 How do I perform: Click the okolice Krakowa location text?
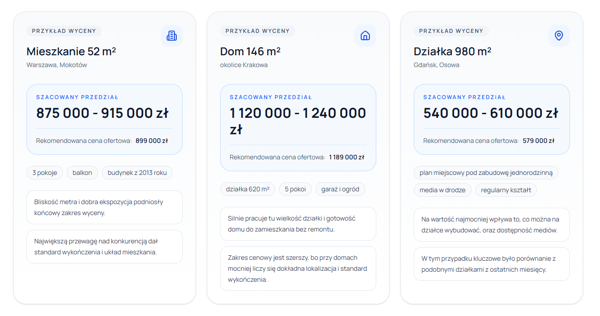tap(244, 65)
